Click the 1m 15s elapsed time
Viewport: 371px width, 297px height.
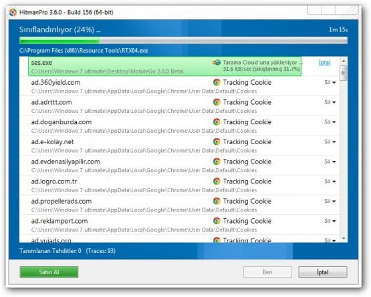(x=338, y=30)
